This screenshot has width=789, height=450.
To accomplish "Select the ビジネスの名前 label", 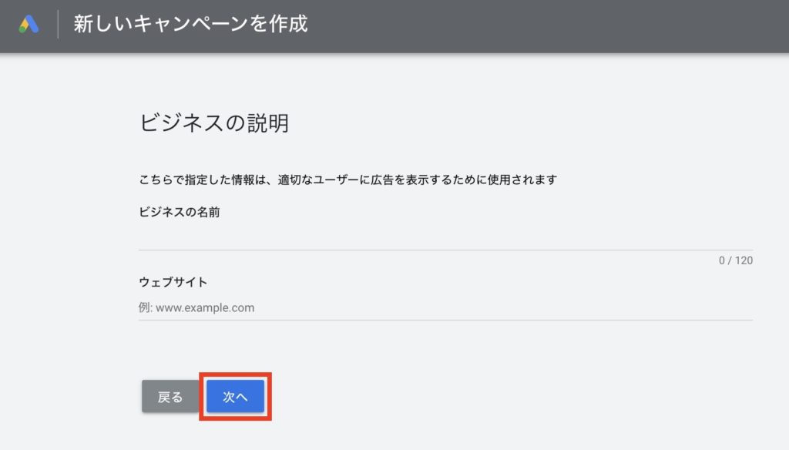I will coord(179,212).
